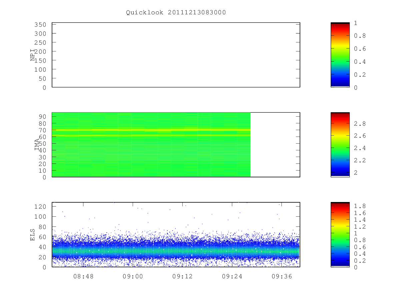Image resolution: width=400 pixels, height=300 pixels.
Task: Click the 09:24 time tick label
Action: pyautogui.click(x=232, y=276)
